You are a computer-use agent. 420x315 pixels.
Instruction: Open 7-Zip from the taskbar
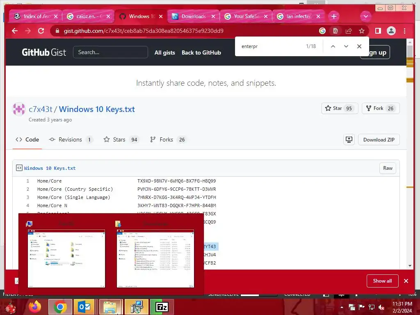pos(162,307)
